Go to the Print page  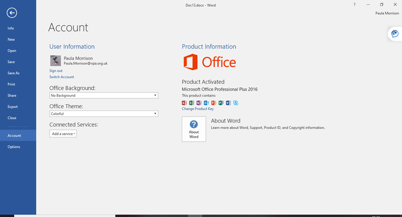[18, 84]
